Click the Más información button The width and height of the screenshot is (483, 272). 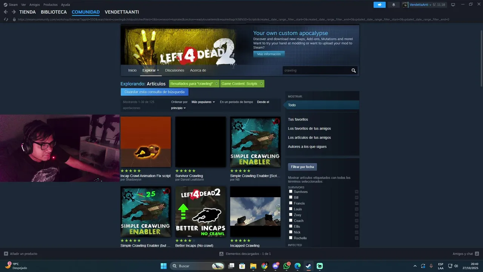click(269, 54)
